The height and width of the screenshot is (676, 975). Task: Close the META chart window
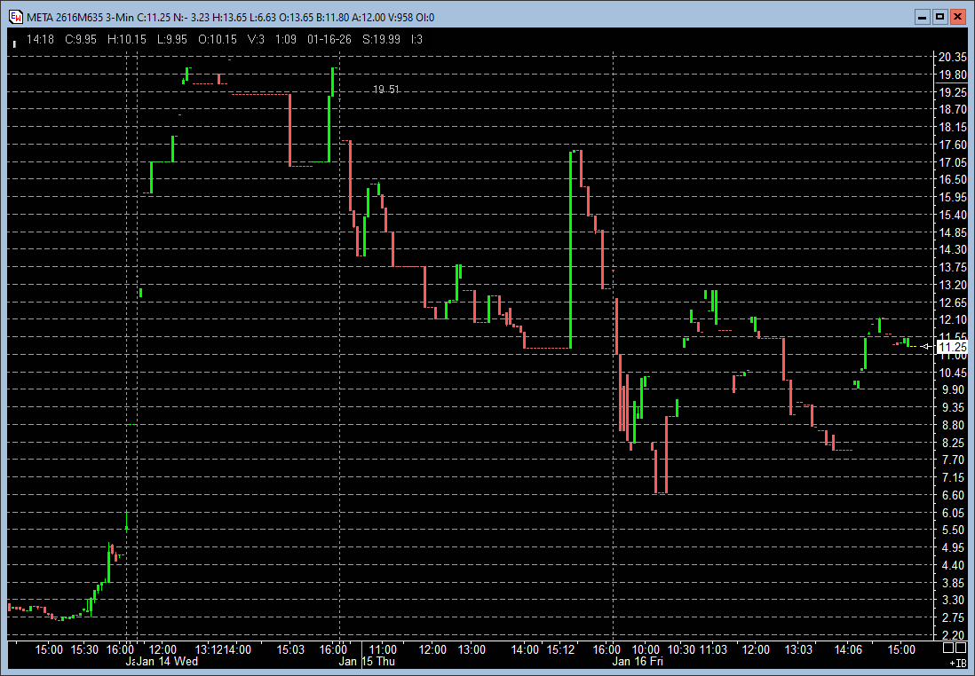tap(957, 17)
